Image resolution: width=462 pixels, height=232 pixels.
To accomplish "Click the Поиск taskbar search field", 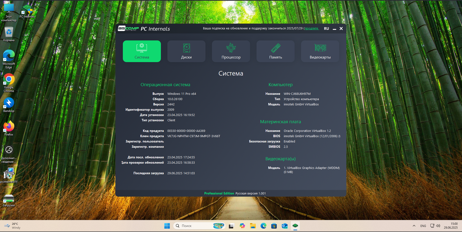I will [x=200, y=226].
